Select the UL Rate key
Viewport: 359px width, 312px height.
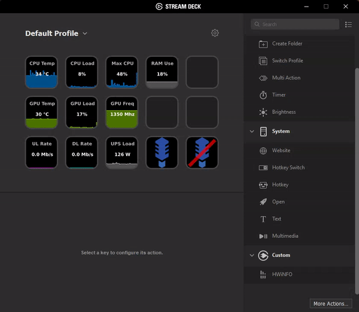(x=41, y=153)
